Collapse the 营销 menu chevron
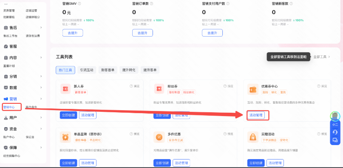The height and width of the screenshot is (168, 343). coord(41,99)
